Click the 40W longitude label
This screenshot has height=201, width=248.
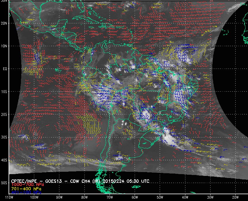coord(185,197)
